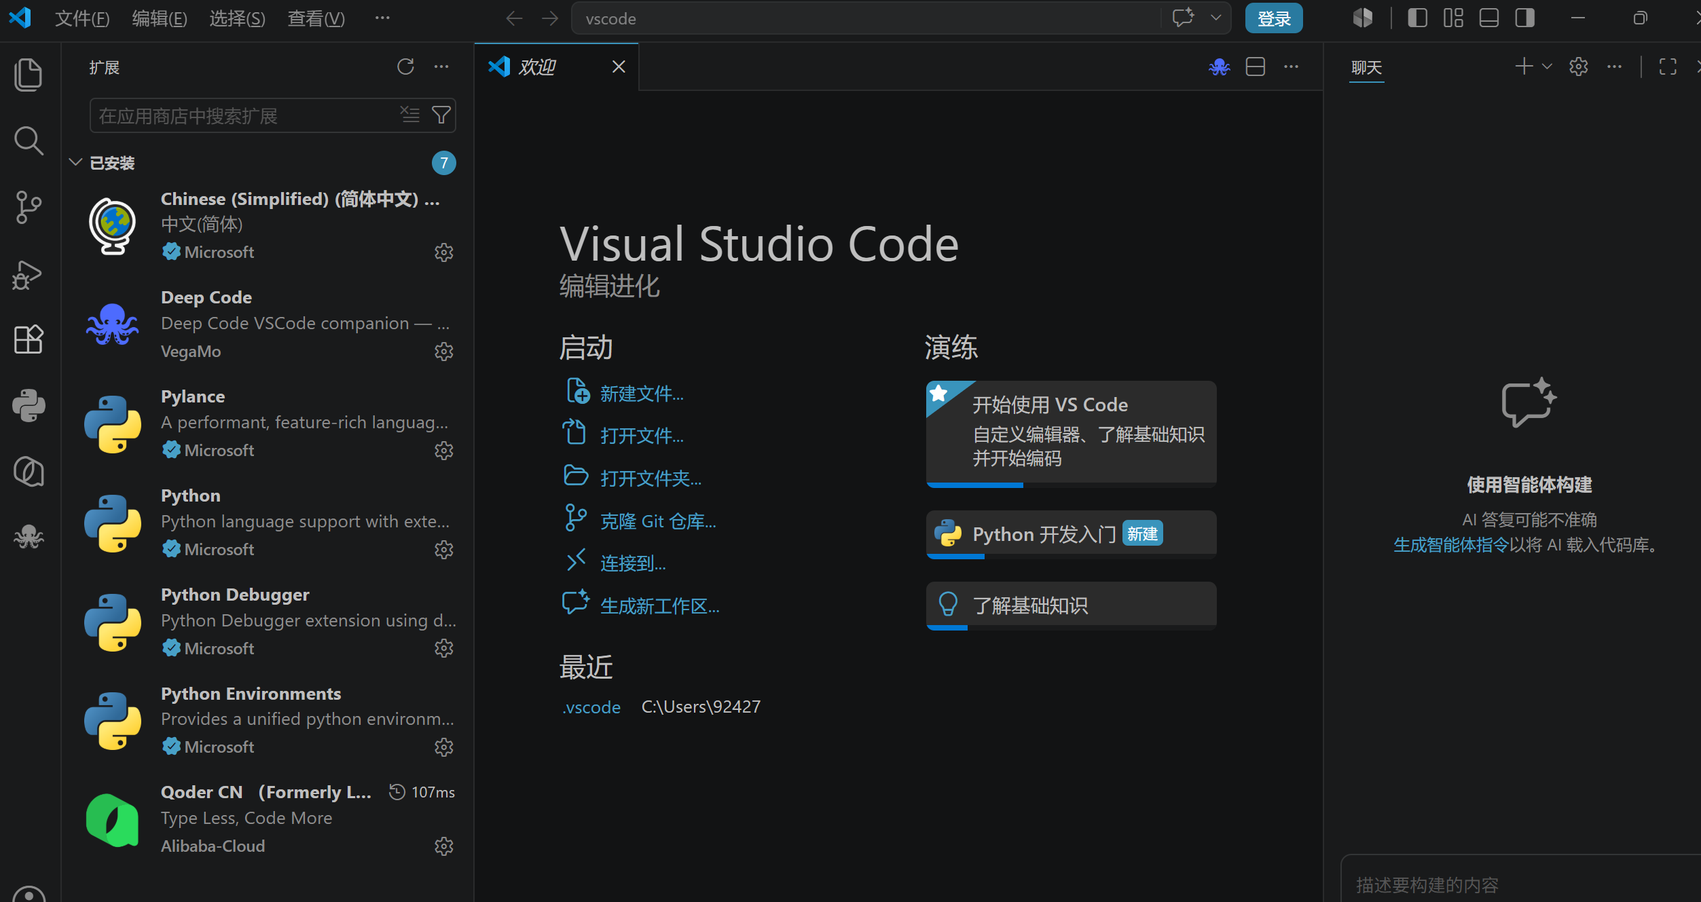Click 克隆 Git 仓库... link
This screenshot has width=1701, height=902.
click(658, 521)
